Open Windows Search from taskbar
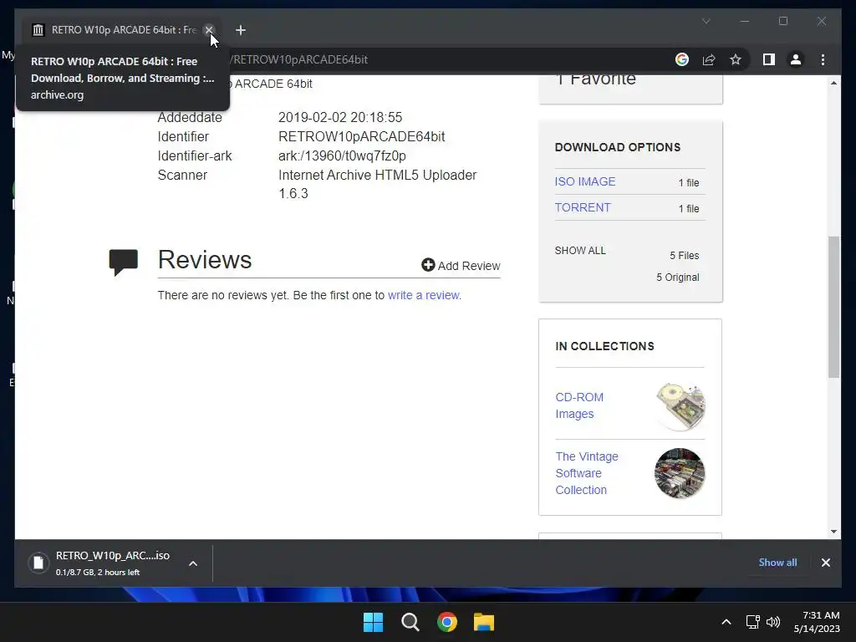Screen dimensions: 856x642 point(410,622)
